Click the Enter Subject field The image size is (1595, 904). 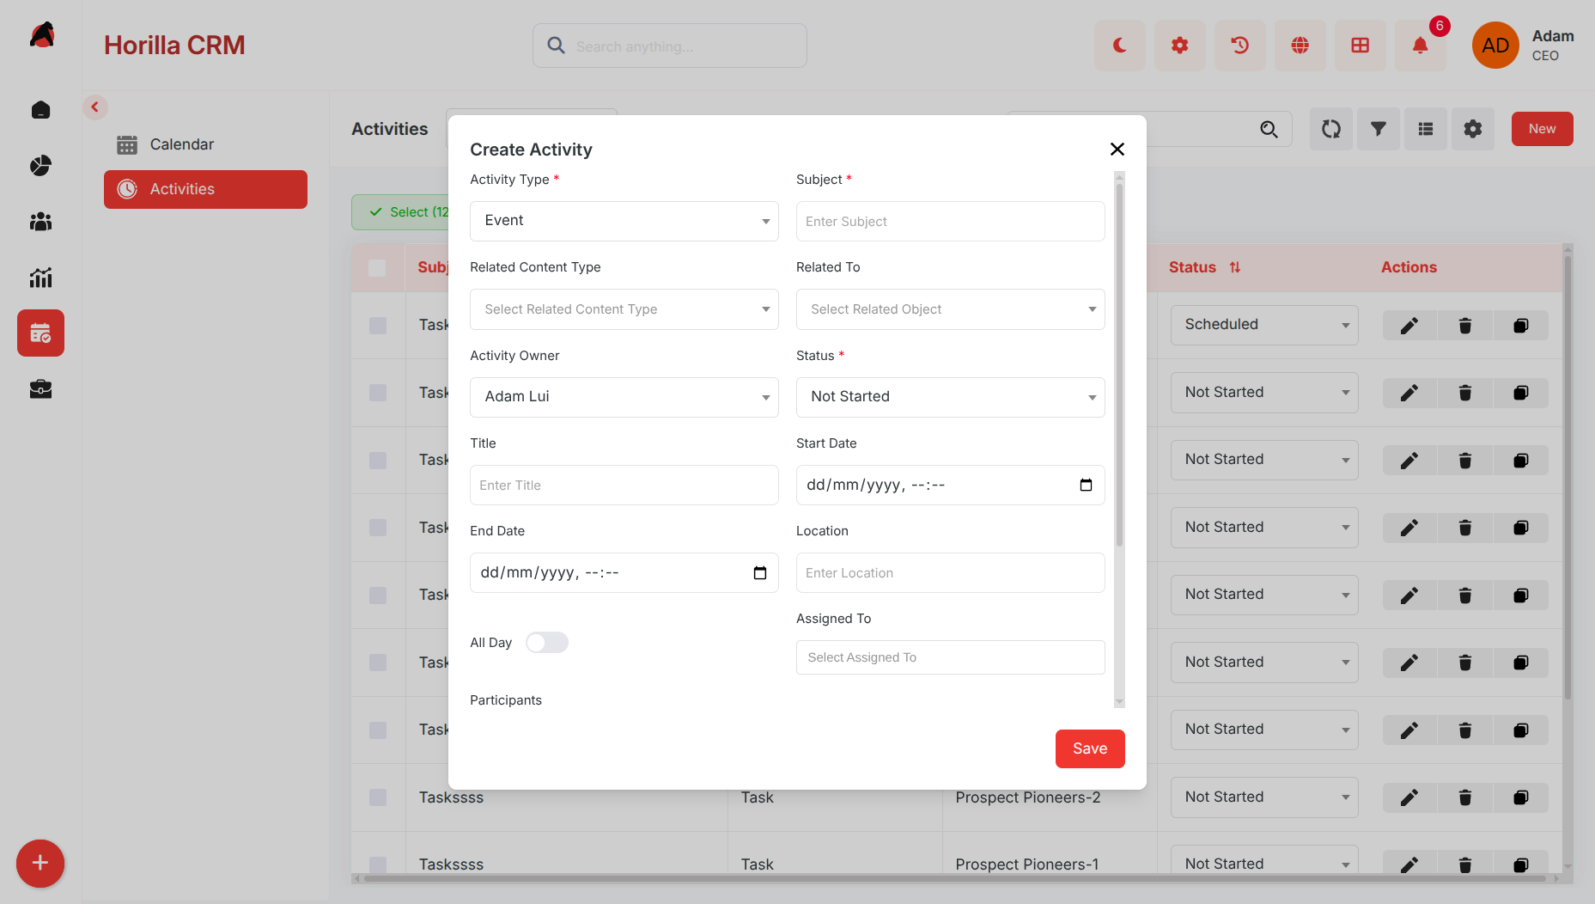[951, 222]
